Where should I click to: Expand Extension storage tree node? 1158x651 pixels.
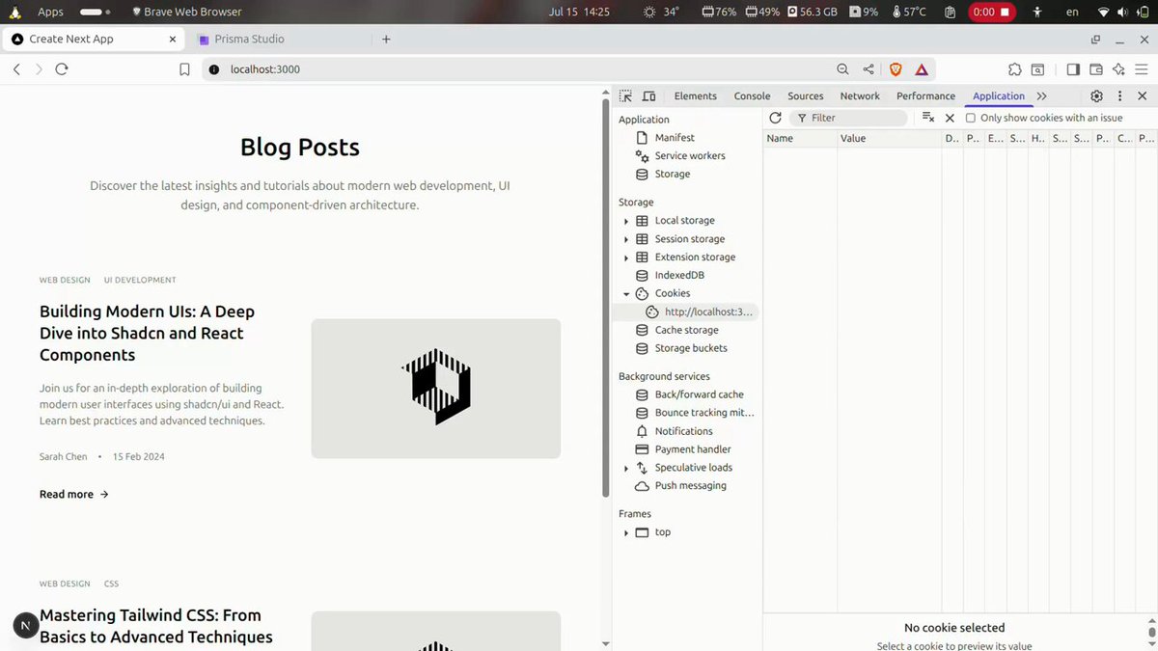coord(626,258)
